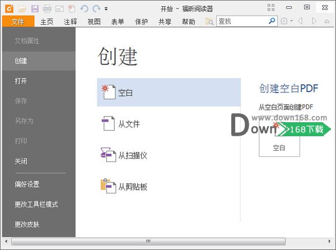The image size is (336, 250).
Task: Click the scrollbar right arrow
Action: tap(330, 242)
